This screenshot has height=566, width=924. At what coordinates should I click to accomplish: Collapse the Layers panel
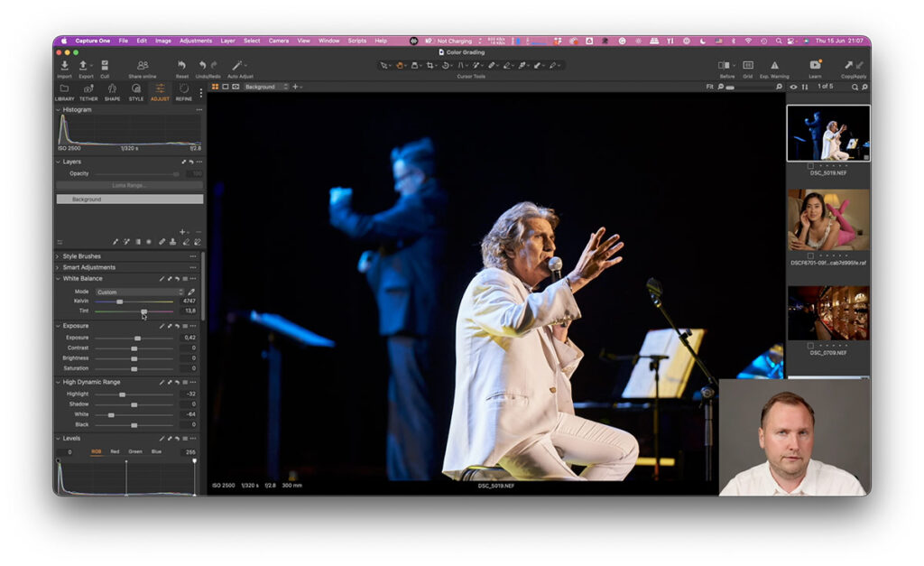click(60, 161)
